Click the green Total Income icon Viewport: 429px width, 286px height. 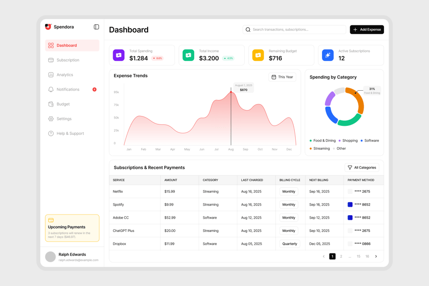point(188,56)
